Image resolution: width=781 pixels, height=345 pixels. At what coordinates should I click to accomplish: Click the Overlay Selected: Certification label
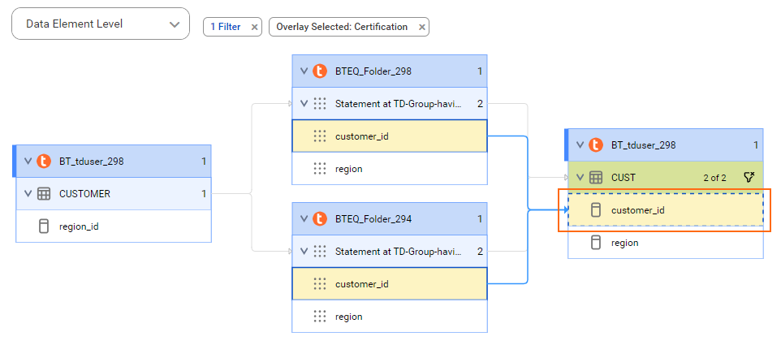(342, 27)
